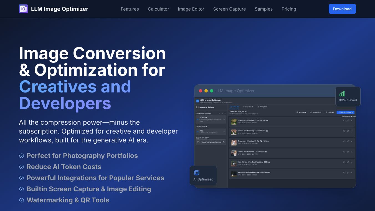375x211 pixels.
Task: Click the gear icon beside Processing Options
Action: pyautogui.click(x=197, y=107)
